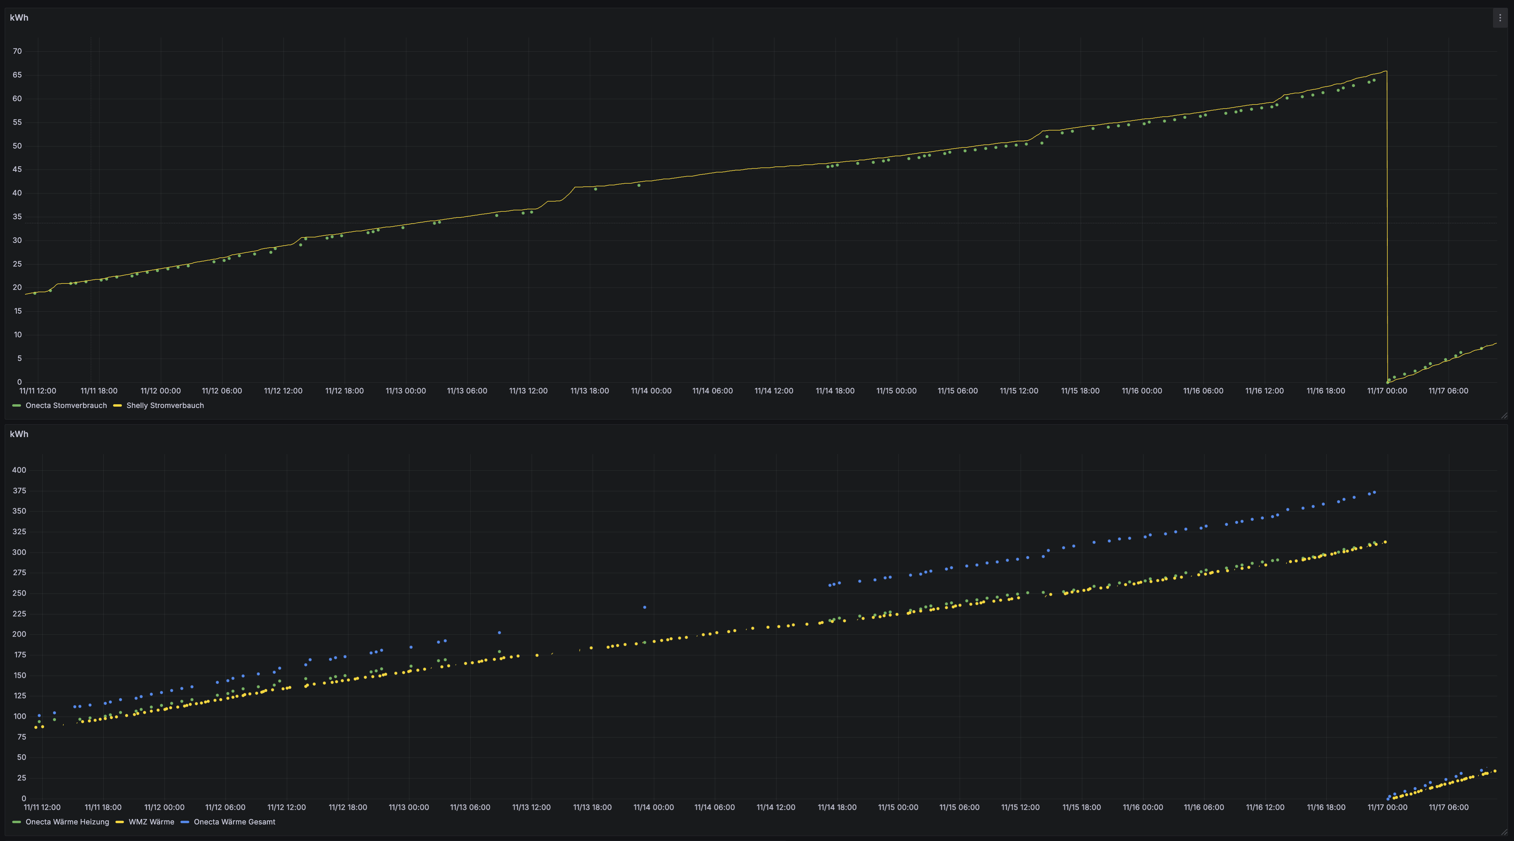Click the yellow Shelly Stromverbauch legend color marker
Screen dimensions: 1514x841
(x=117, y=406)
